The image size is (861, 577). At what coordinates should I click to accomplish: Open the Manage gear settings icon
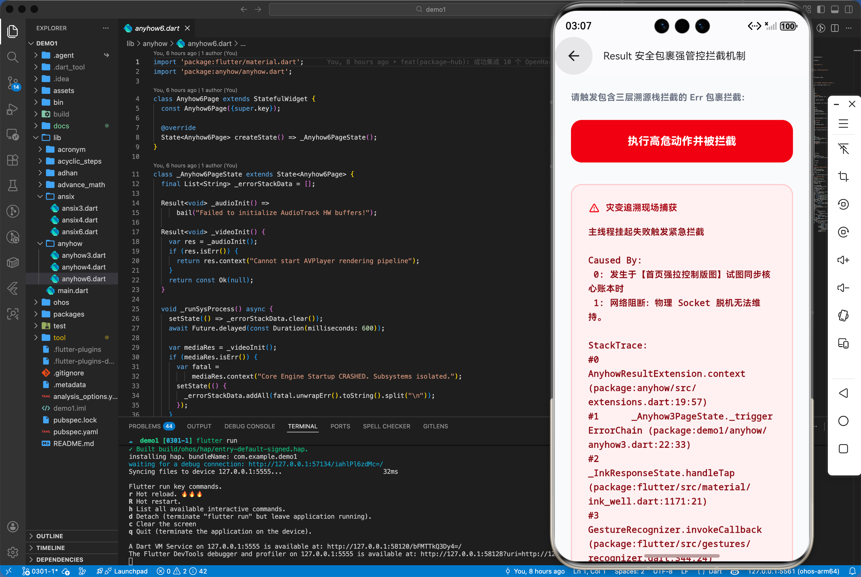click(x=13, y=552)
